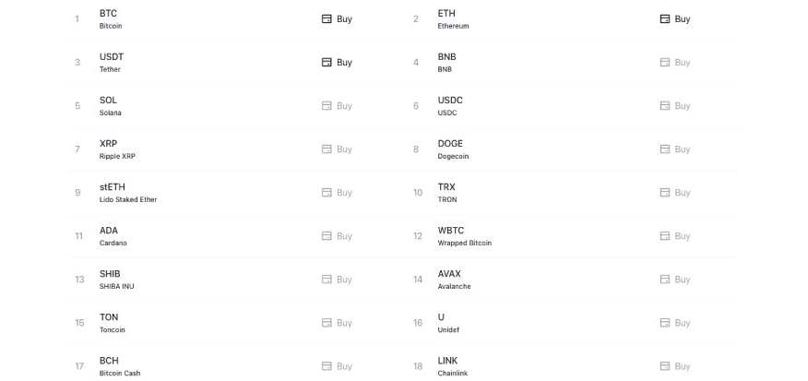Viewport: 808px width, 381px height.
Task: Click the card icon in Cardano row
Action: 326,236
